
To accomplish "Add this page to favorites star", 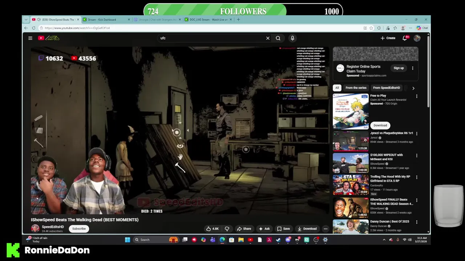I will (371, 28).
